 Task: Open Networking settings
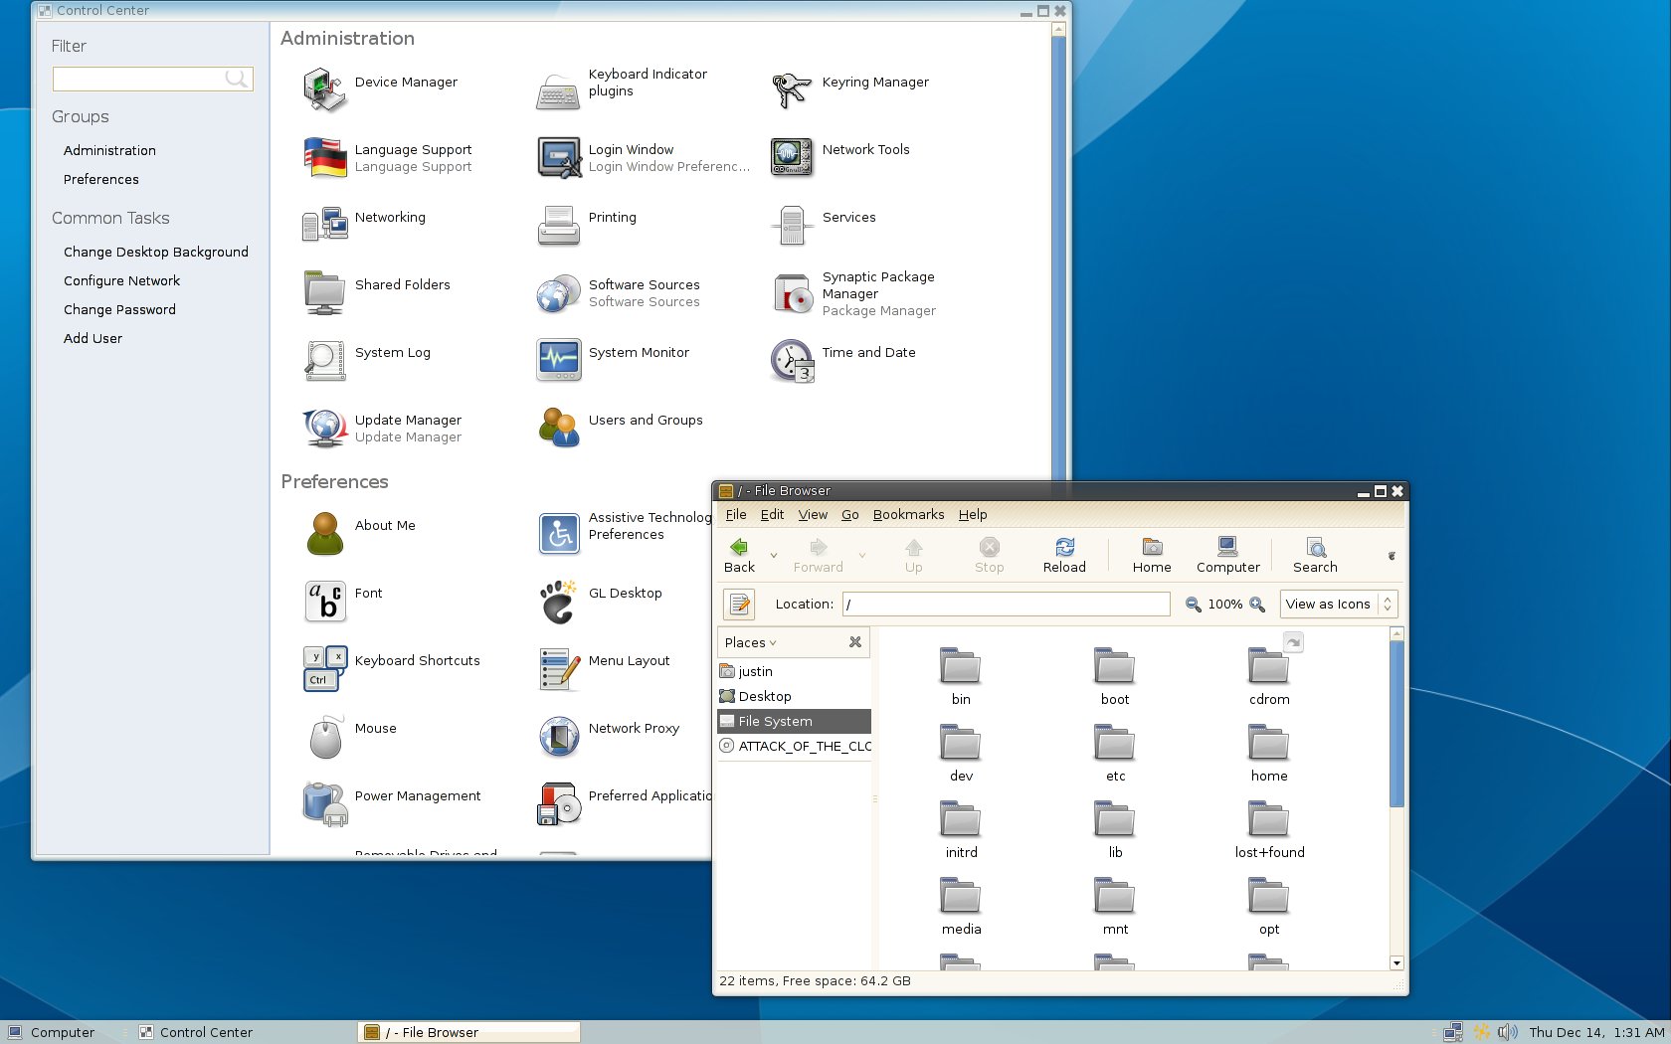(x=365, y=224)
